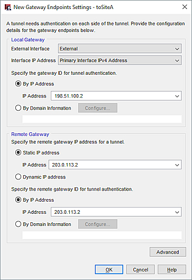Expand remote gateway ID IP Address combo box
The height and width of the screenshot is (280, 192).
pyautogui.click(x=177, y=212)
